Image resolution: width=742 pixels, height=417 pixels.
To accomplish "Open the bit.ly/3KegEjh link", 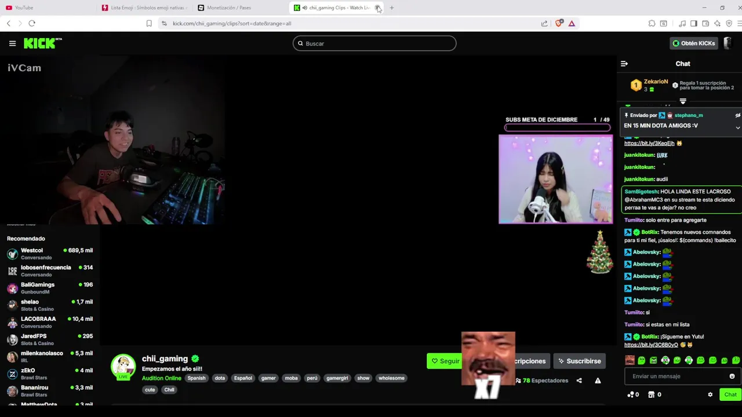I will 649,143.
